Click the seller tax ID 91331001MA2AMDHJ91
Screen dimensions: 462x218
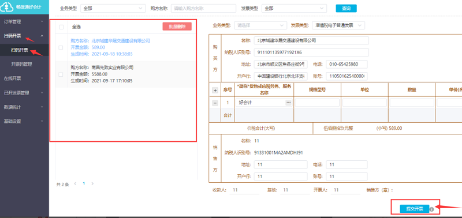click(x=278, y=152)
